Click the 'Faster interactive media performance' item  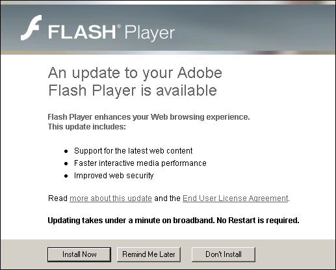[140, 163]
